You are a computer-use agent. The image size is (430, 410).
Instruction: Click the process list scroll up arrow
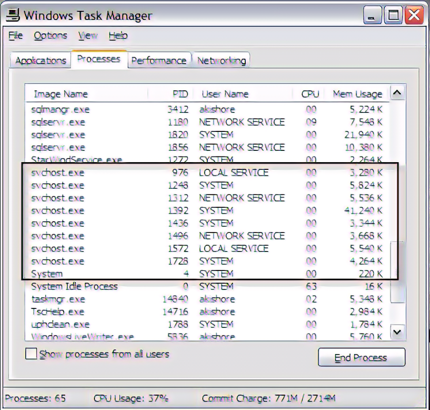click(x=397, y=93)
